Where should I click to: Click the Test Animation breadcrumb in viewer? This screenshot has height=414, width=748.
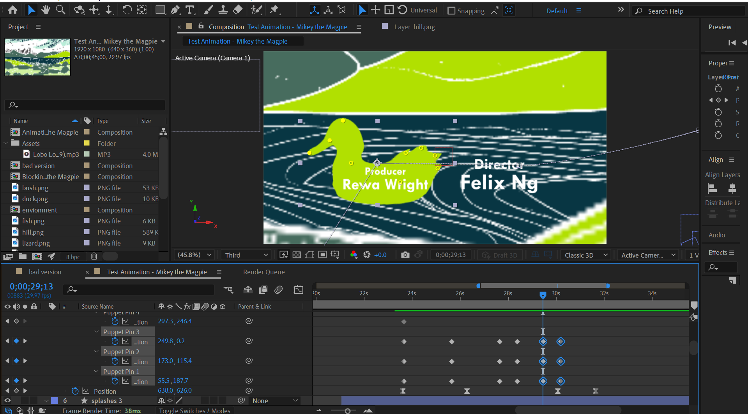237,41
